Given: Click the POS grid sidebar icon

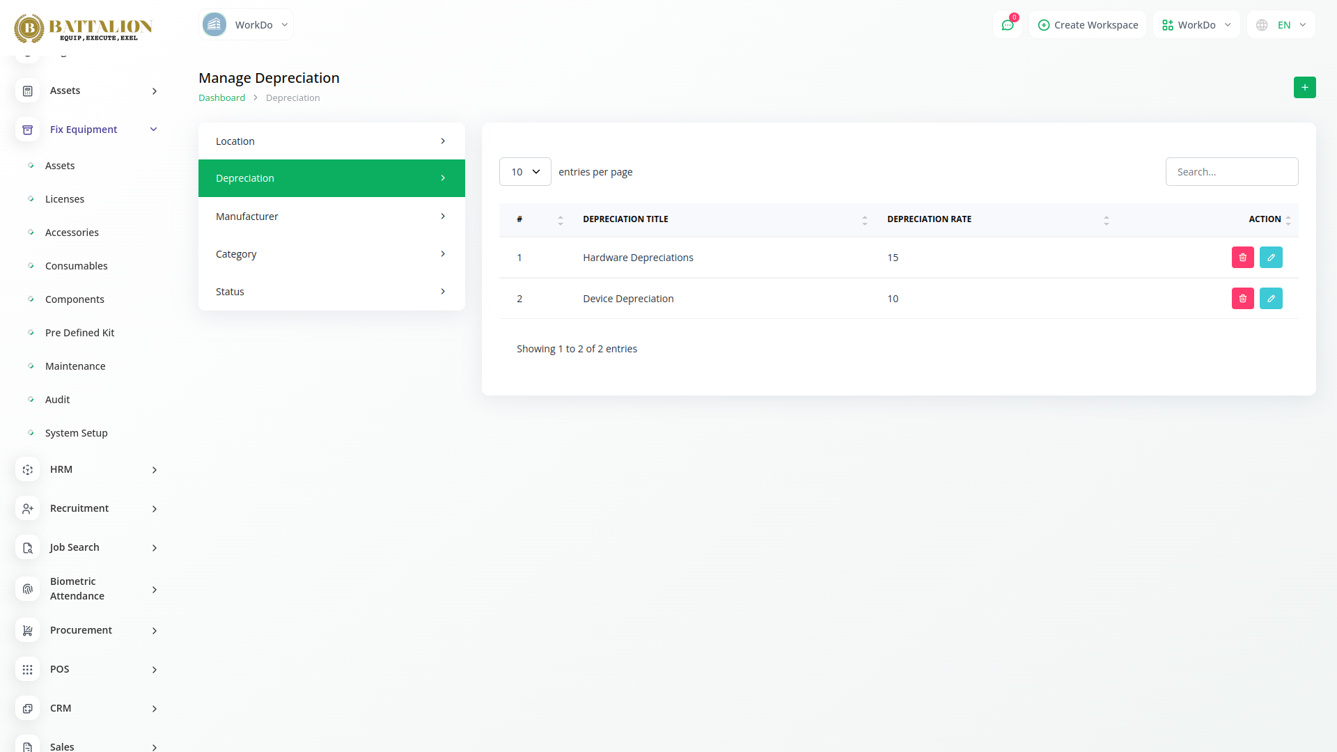Looking at the screenshot, I should (27, 669).
